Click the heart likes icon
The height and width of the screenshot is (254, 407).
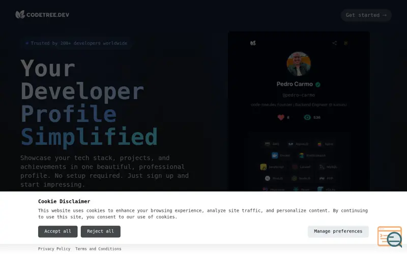(281, 117)
